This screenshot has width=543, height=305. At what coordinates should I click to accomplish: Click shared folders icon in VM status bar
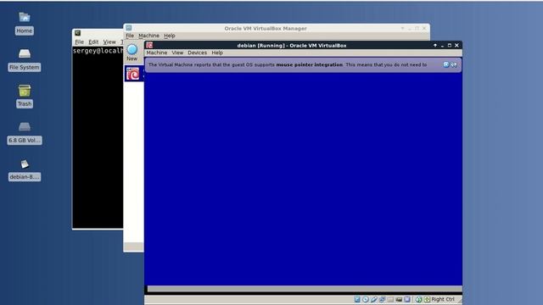[x=390, y=299]
